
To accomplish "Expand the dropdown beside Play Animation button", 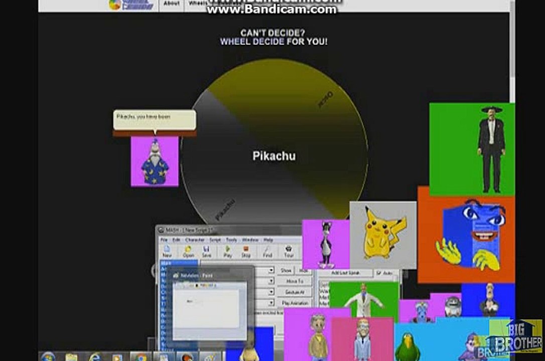I will pyautogui.click(x=271, y=303).
